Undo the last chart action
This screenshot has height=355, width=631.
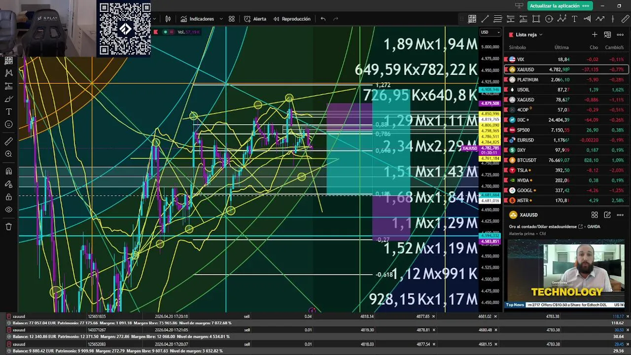click(323, 19)
